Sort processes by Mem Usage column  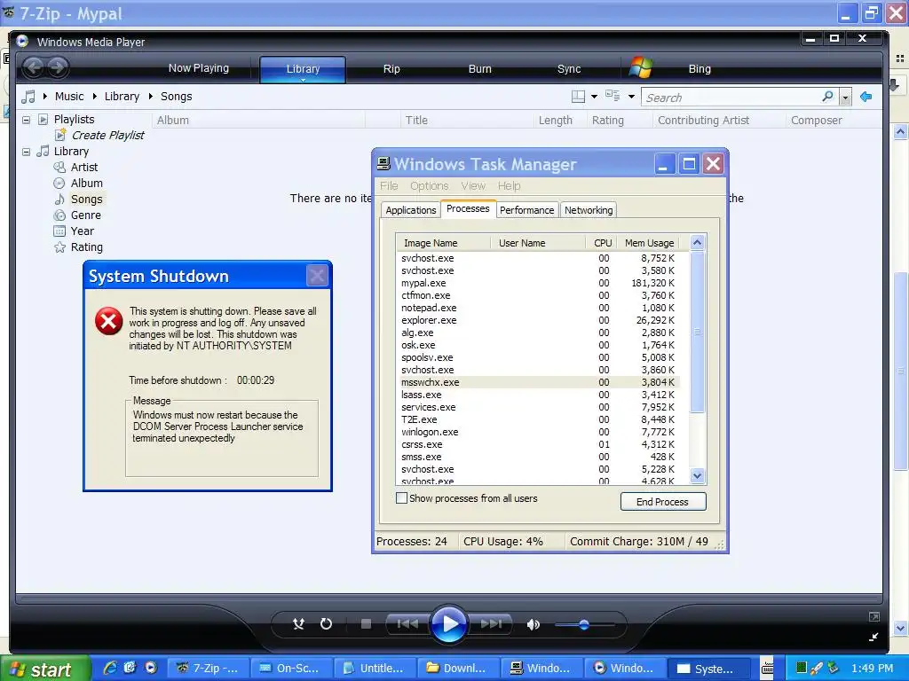pyautogui.click(x=650, y=243)
